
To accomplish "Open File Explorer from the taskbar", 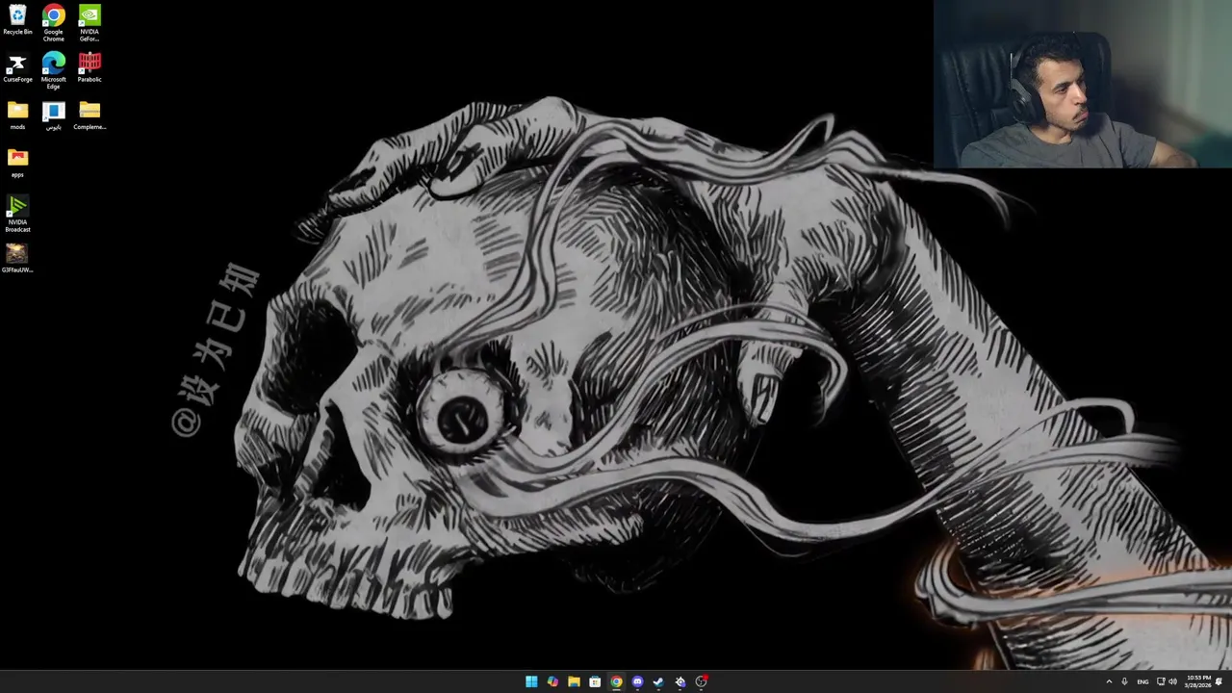I will click(574, 681).
